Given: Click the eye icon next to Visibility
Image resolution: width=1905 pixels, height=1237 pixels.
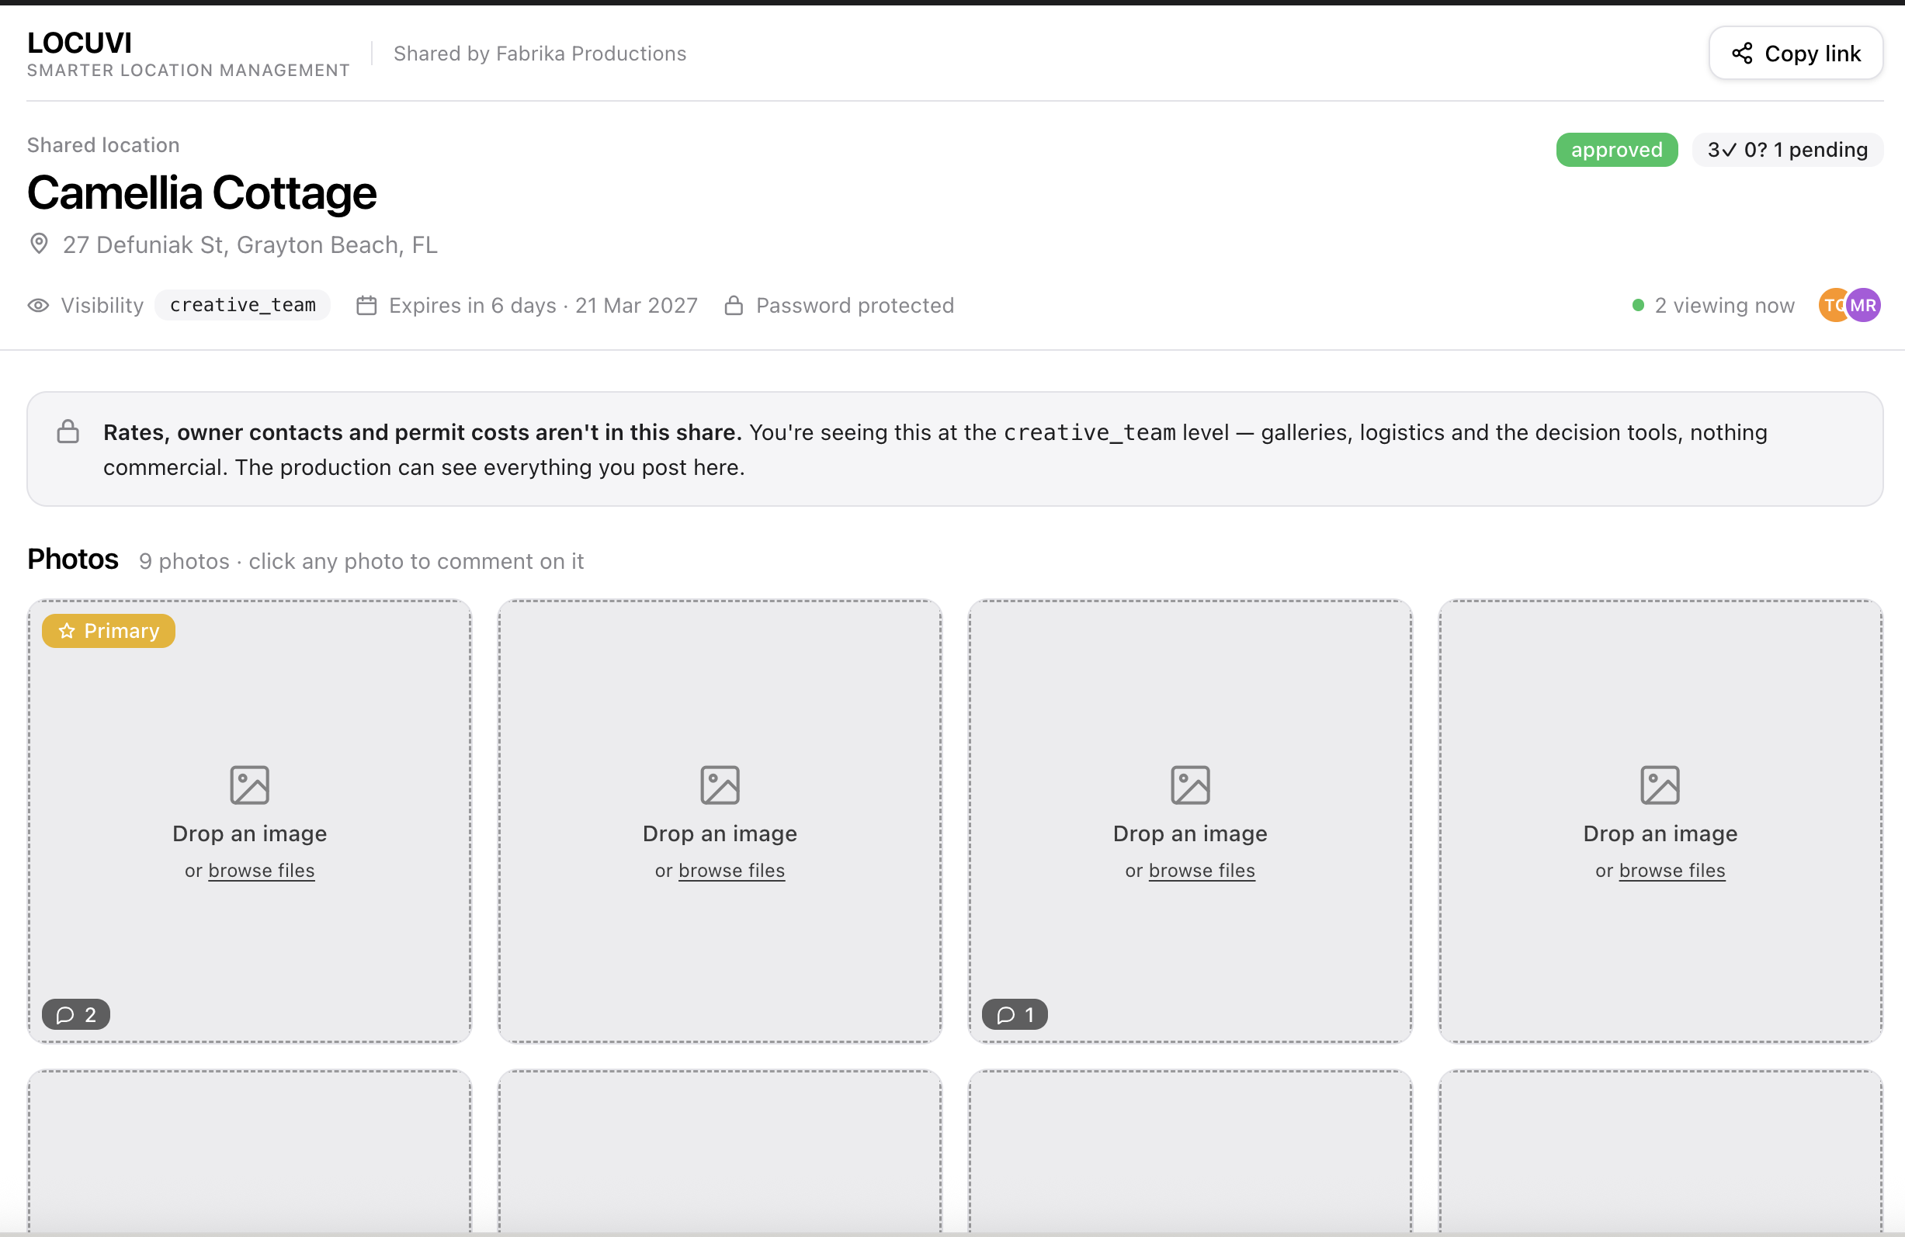Looking at the screenshot, I should pos(38,306).
